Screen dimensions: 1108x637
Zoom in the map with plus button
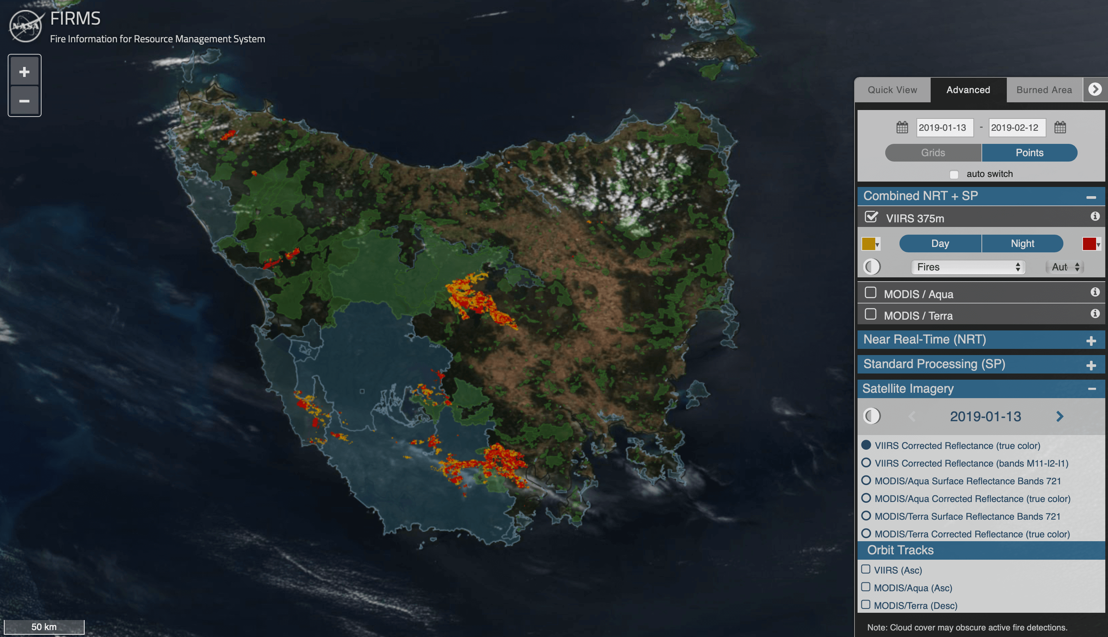tap(25, 71)
